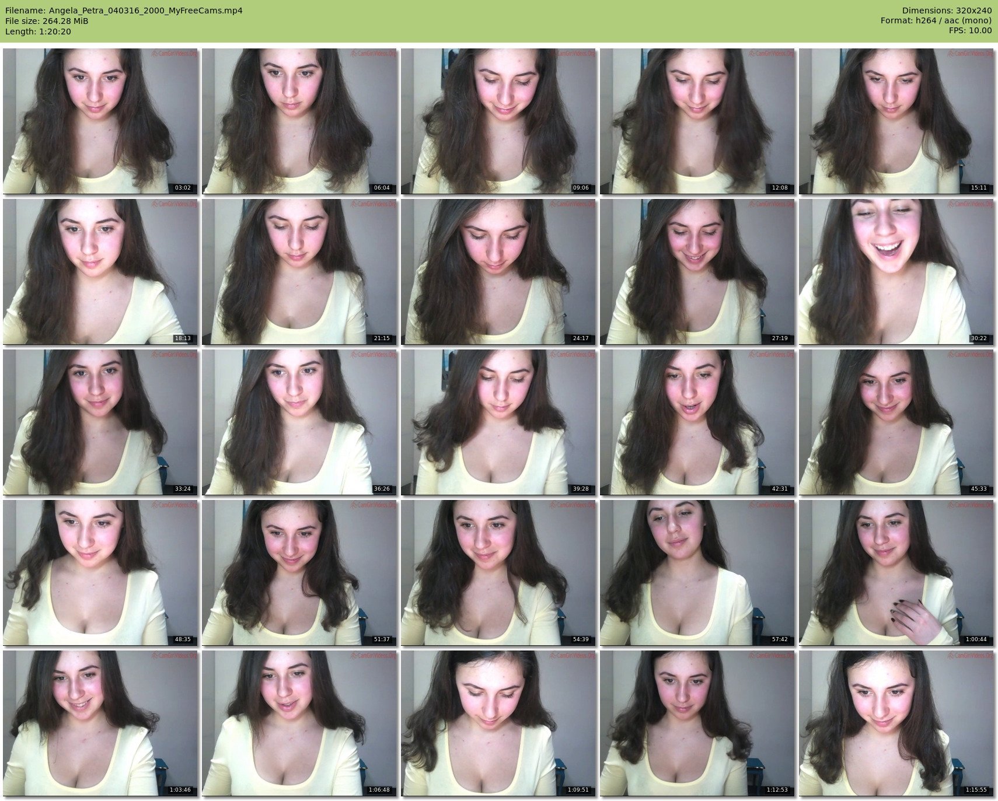Image resolution: width=998 pixels, height=801 pixels.
Task: Click the Filename line in the header
Action: coord(124,11)
